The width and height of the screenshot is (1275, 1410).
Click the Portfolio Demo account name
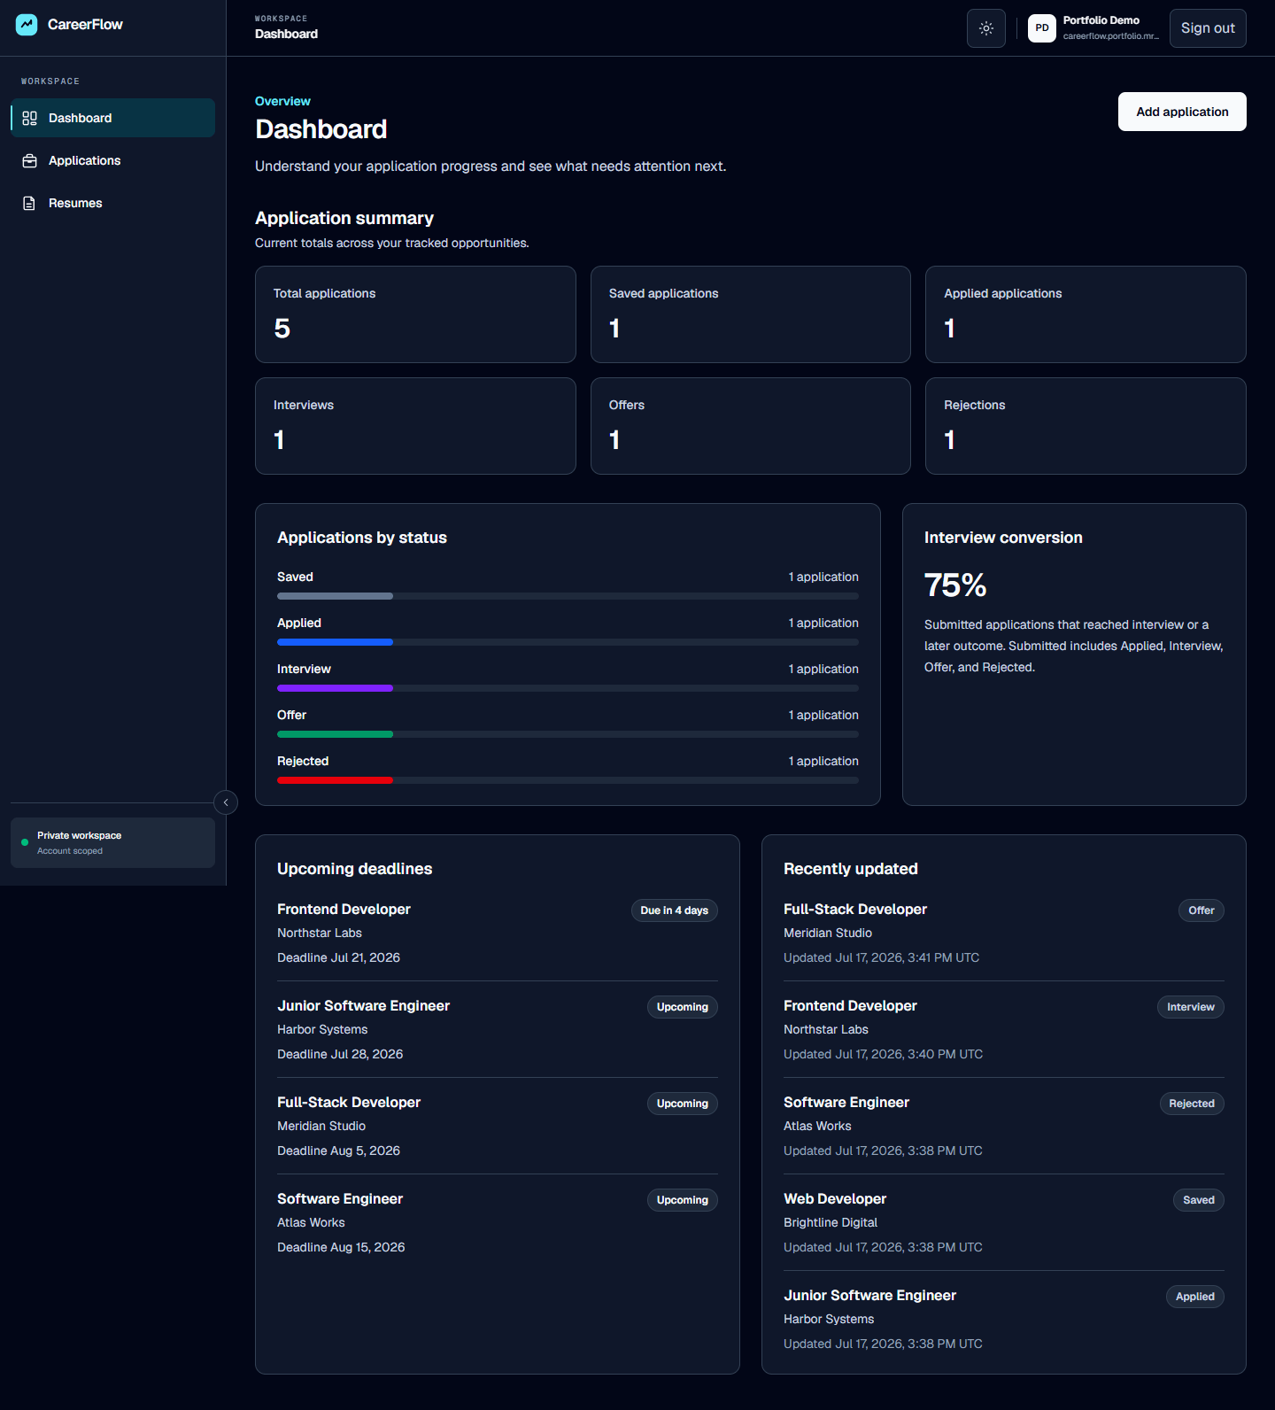(1101, 20)
